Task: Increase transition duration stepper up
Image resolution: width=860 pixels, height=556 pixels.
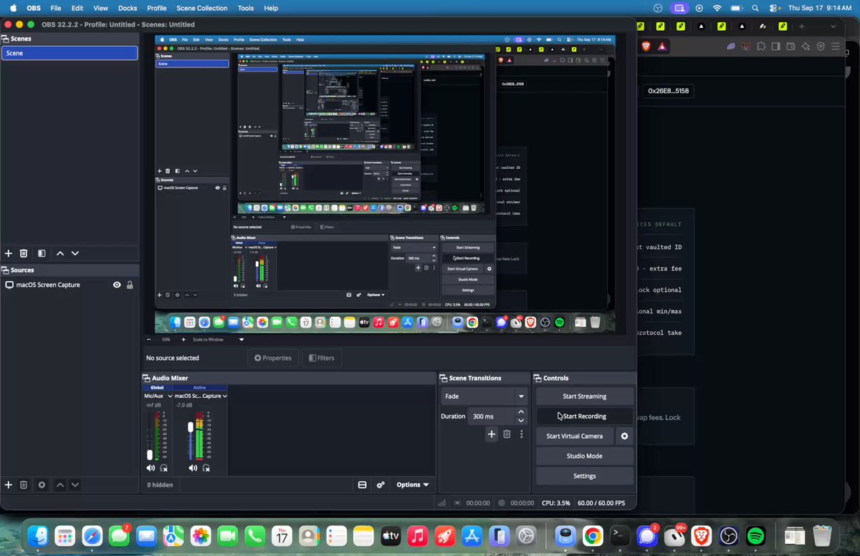Action: point(521,412)
